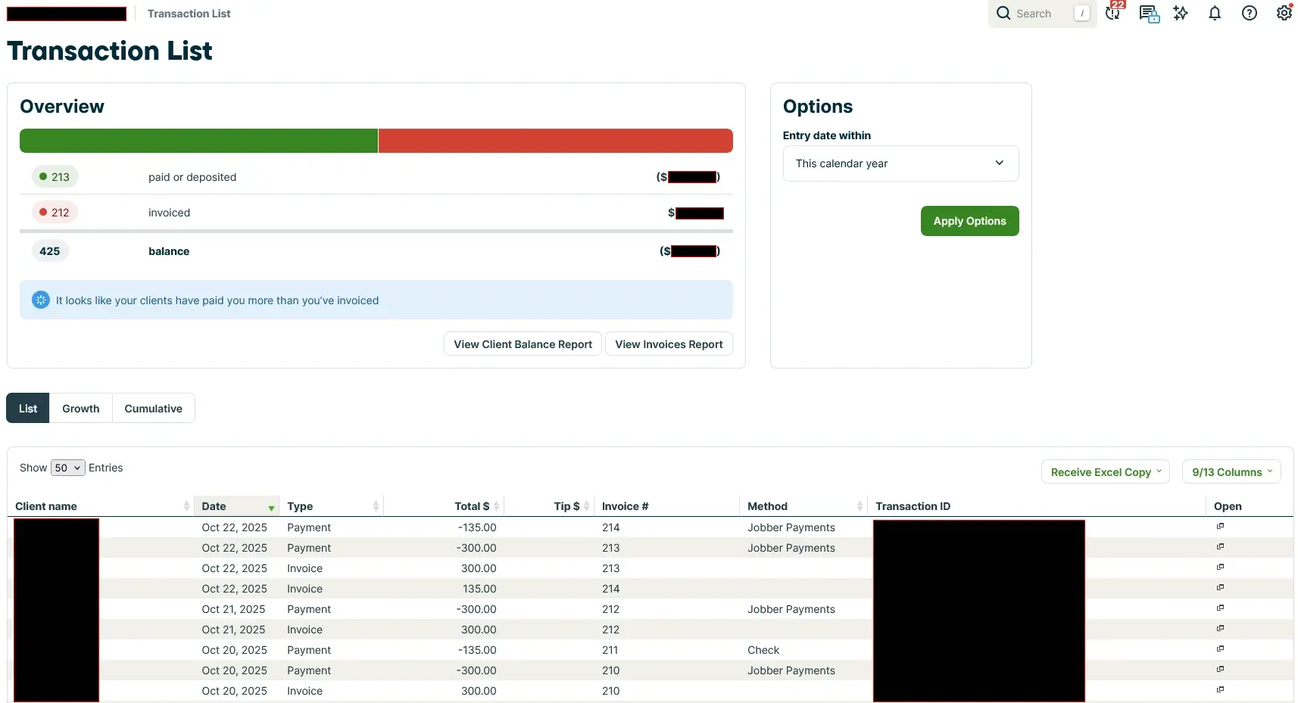Open the help question mark icon
The height and width of the screenshot is (703, 1298).
[x=1250, y=13]
